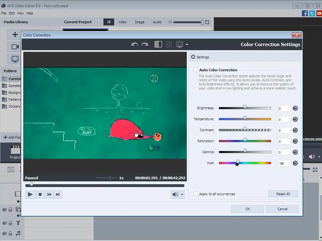Toggle visibility of the text track
Viewport: 322px width, 241px height.
(x=4, y=223)
